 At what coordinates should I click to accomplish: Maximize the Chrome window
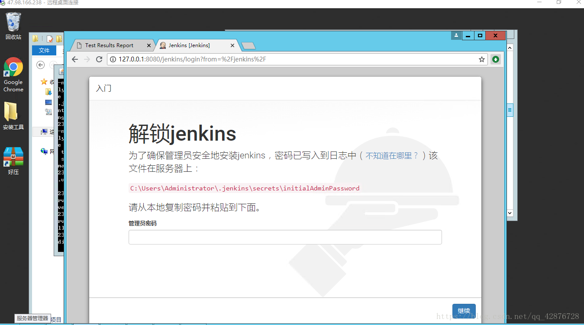coord(480,35)
